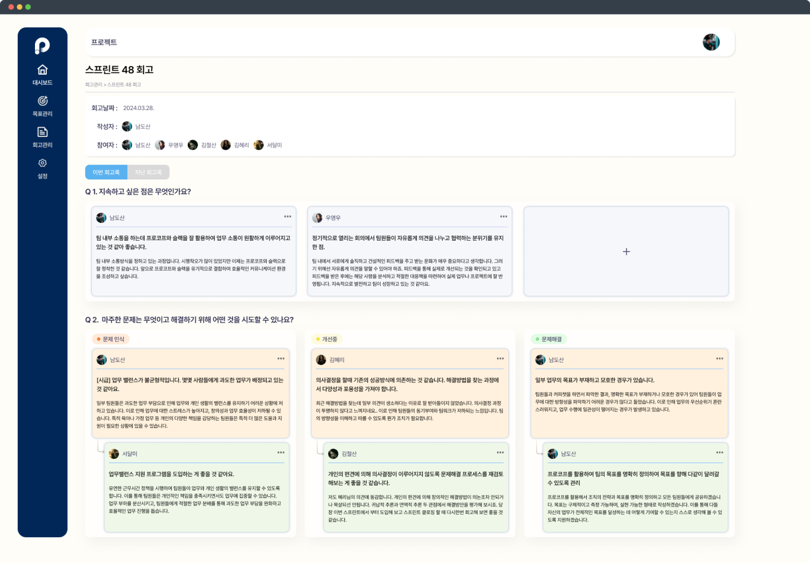Open more options on 김혜리's 개선중 card
This screenshot has height=563, width=810.
coord(500,358)
